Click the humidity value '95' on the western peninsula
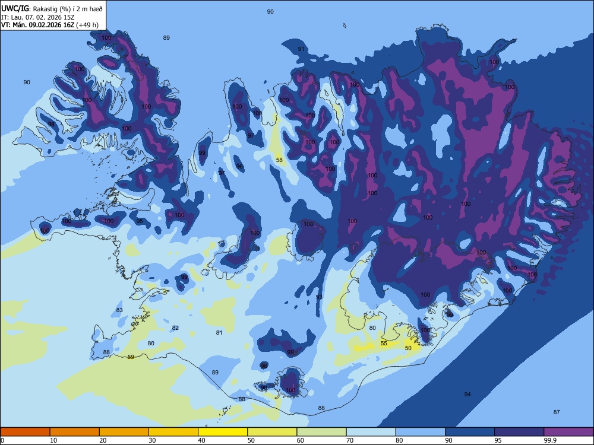The width and height of the screenshot is (594, 445). click(x=140, y=221)
